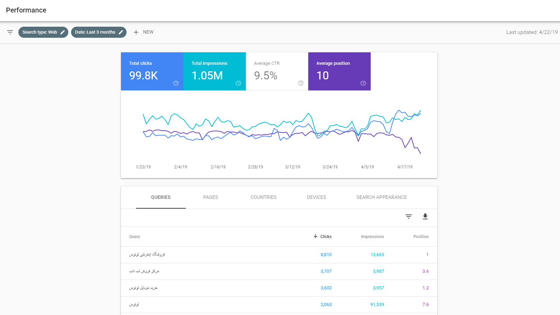Click the filter icon left of Search type

(x=10, y=32)
